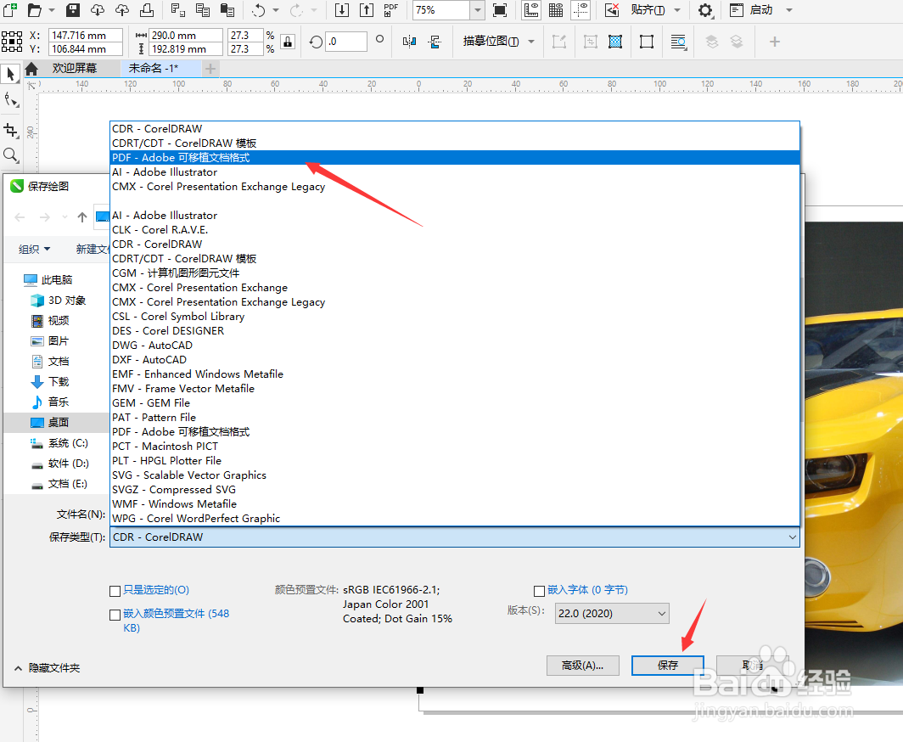Expand the 组织 menu in dialog

tap(35, 249)
